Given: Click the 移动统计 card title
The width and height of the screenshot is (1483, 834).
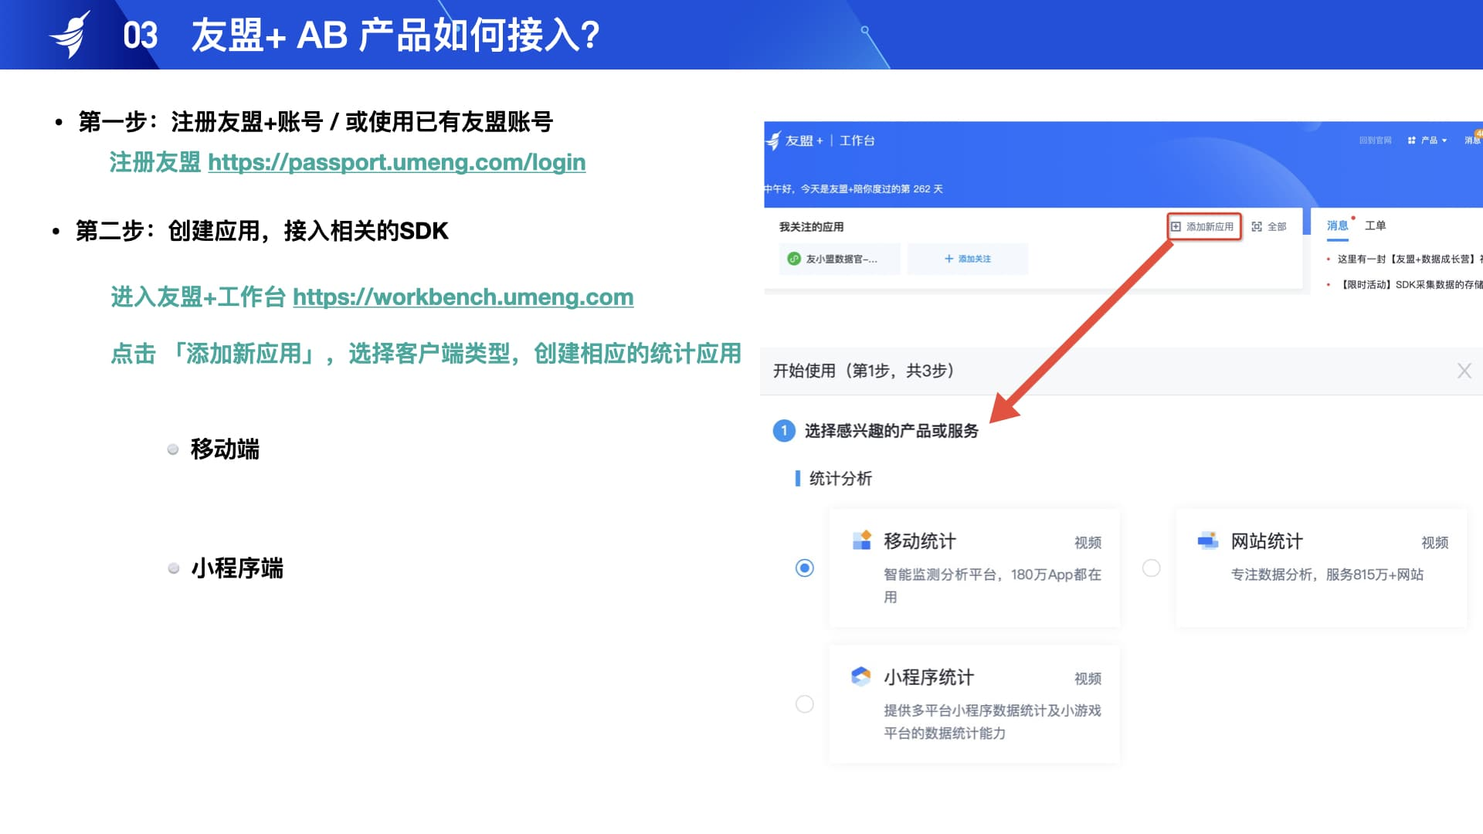Looking at the screenshot, I should coord(919,541).
